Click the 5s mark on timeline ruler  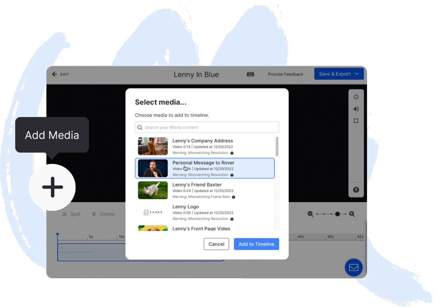91,237
